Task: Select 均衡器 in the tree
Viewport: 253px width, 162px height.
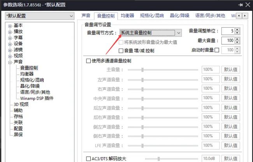Action: click(x=27, y=74)
